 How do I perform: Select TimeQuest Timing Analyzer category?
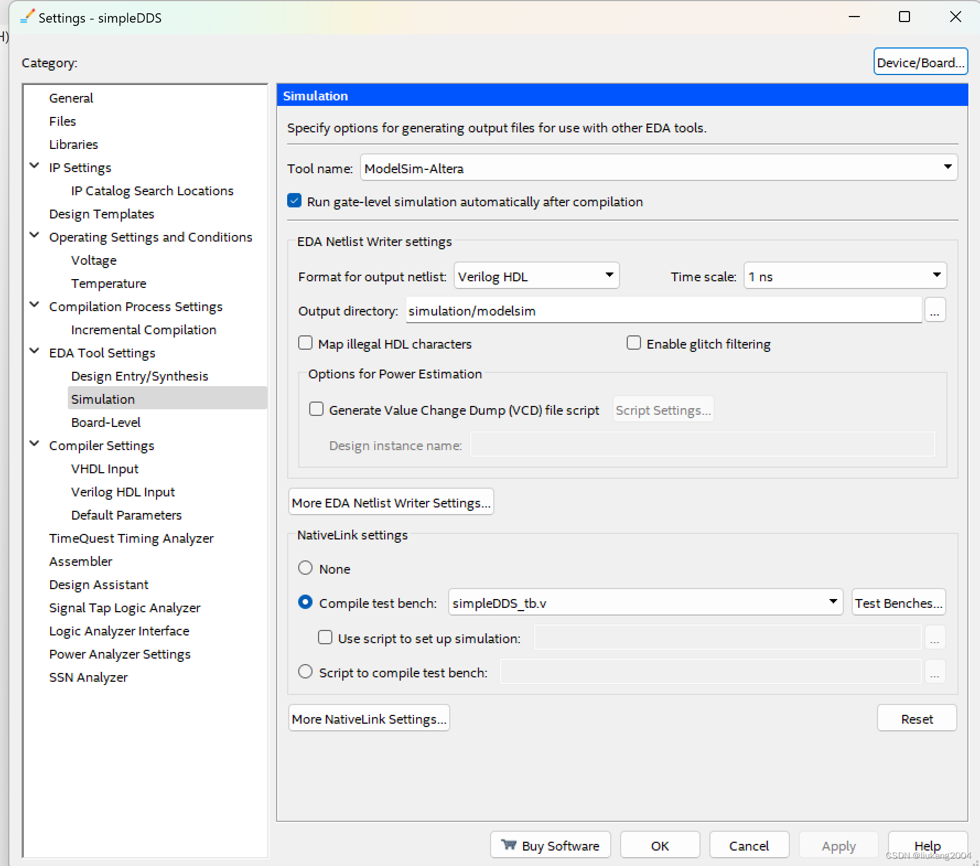click(131, 538)
